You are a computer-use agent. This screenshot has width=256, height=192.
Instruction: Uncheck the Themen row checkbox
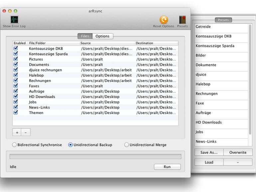click(x=16, y=113)
